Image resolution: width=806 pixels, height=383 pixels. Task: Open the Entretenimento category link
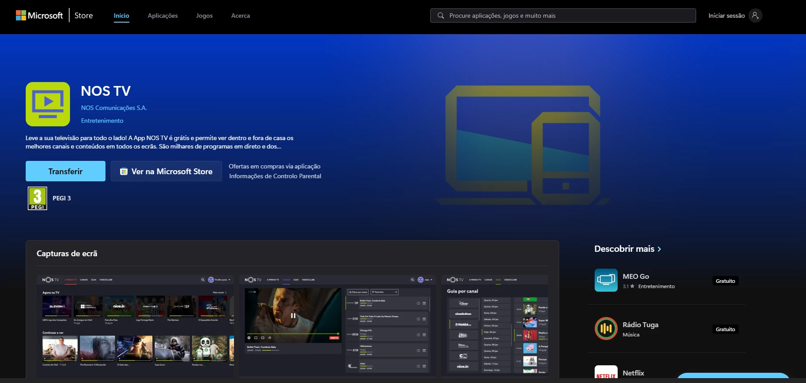[x=102, y=121]
